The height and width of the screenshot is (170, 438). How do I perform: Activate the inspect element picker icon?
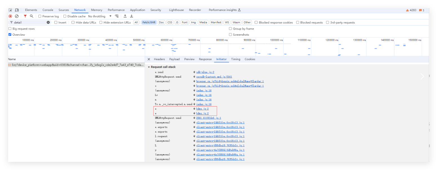pyautogui.click(x=10, y=10)
